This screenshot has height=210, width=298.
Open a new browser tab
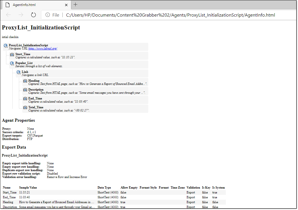(75, 5)
